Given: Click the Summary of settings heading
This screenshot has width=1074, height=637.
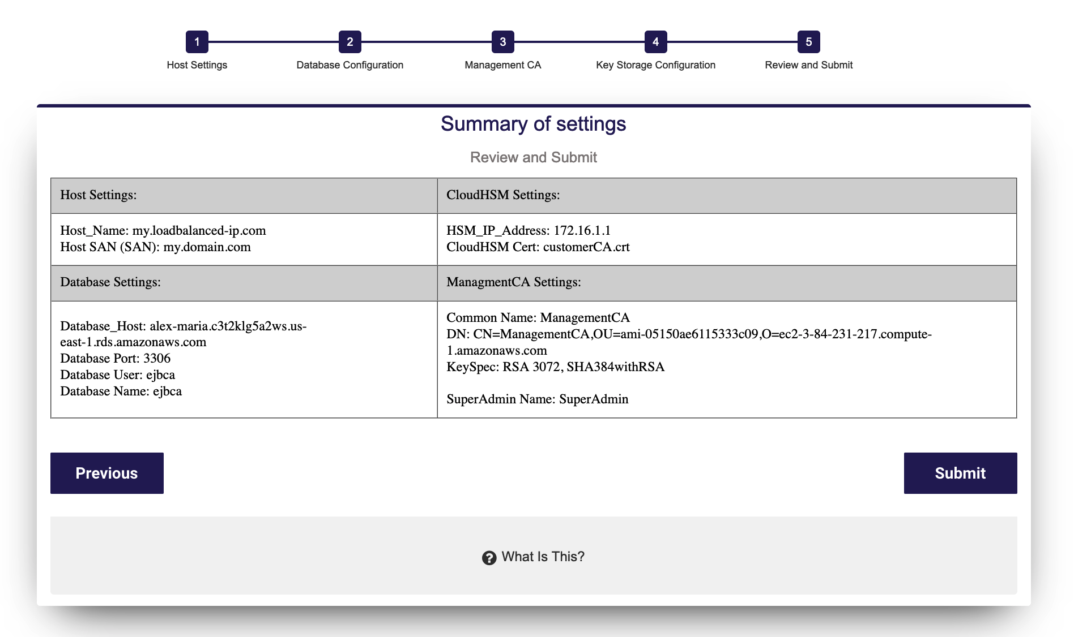Looking at the screenshot, I should [533, 124].
